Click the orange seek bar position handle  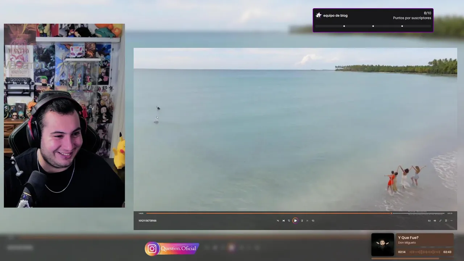click(x=391, y=213)
